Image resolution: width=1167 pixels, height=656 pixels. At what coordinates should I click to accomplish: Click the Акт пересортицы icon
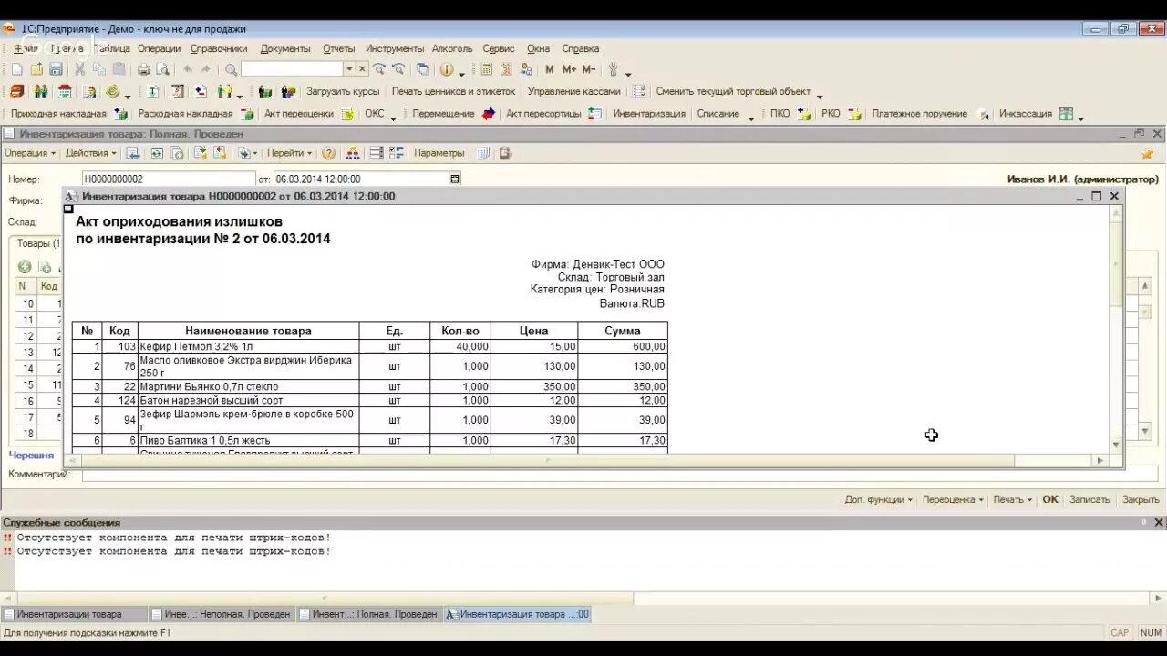pos(594,114)
